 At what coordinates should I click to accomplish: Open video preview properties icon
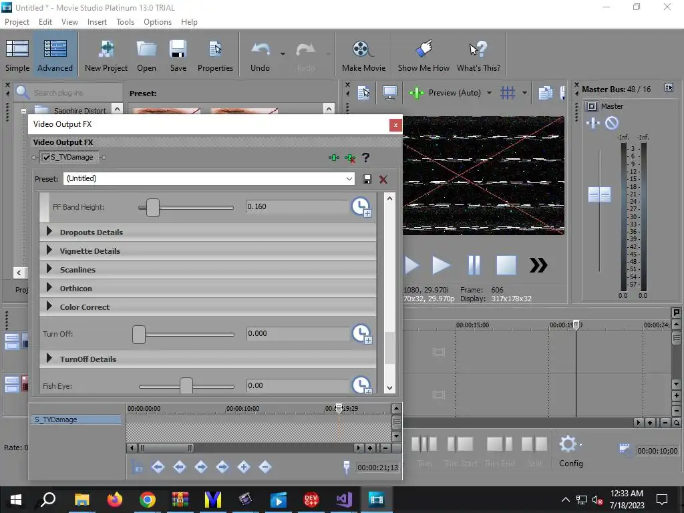click(363, 92)
